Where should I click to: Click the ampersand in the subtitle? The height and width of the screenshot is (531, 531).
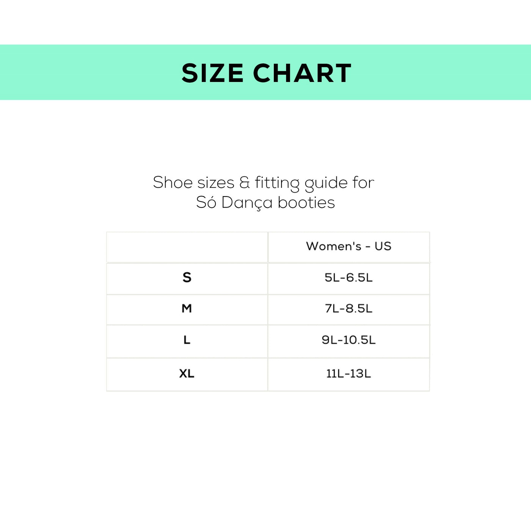tap(245, 183)
